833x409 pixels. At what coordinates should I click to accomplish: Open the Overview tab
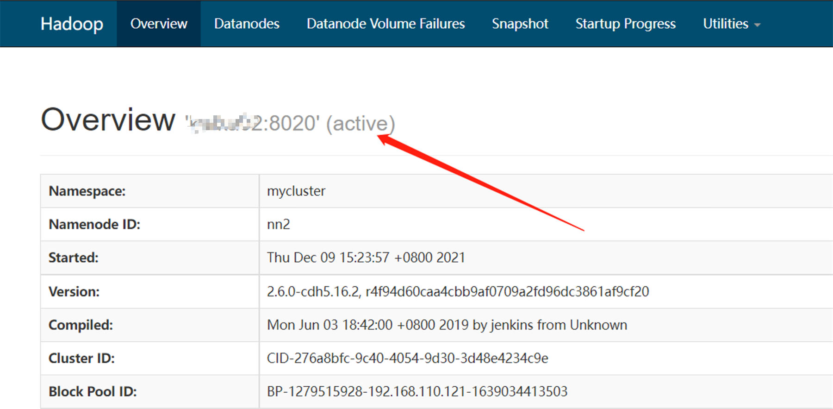click(x=159, y=24)
